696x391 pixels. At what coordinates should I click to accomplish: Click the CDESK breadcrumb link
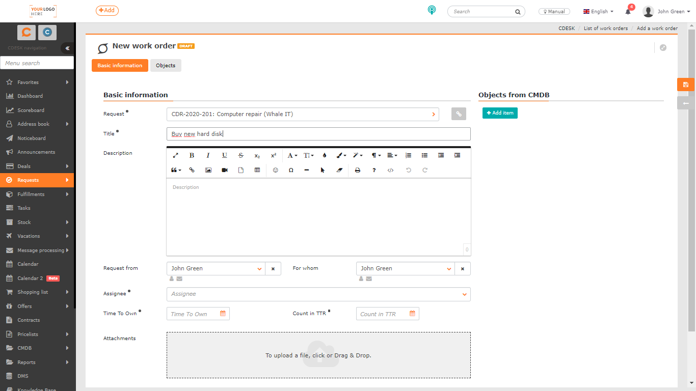click(567, 28)
